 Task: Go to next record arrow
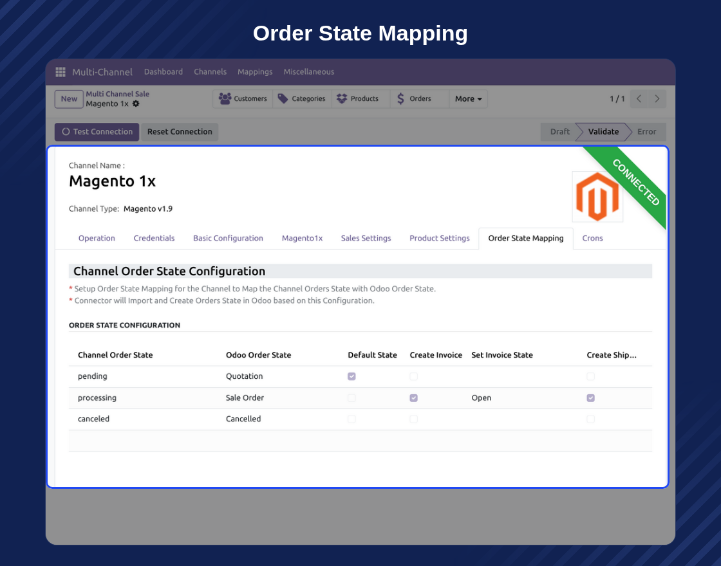657,99
